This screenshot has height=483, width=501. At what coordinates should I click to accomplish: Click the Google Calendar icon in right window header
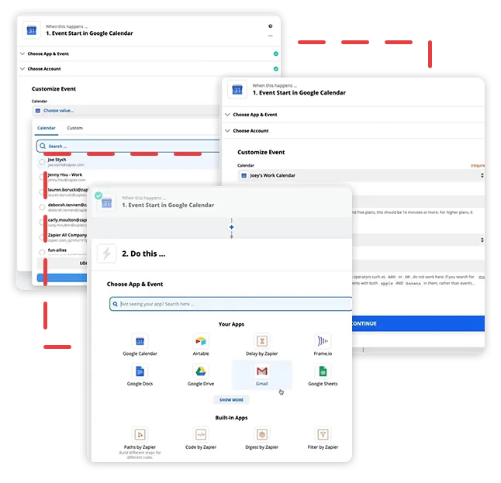click(x=237, y=89)
